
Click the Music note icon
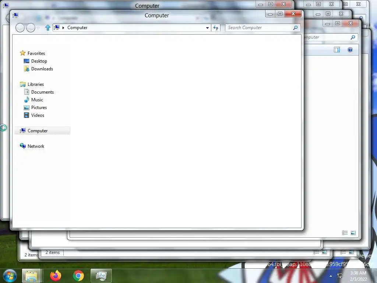tap(27, 99)
